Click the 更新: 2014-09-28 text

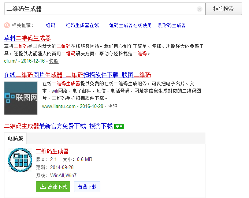tap(55, 167)
